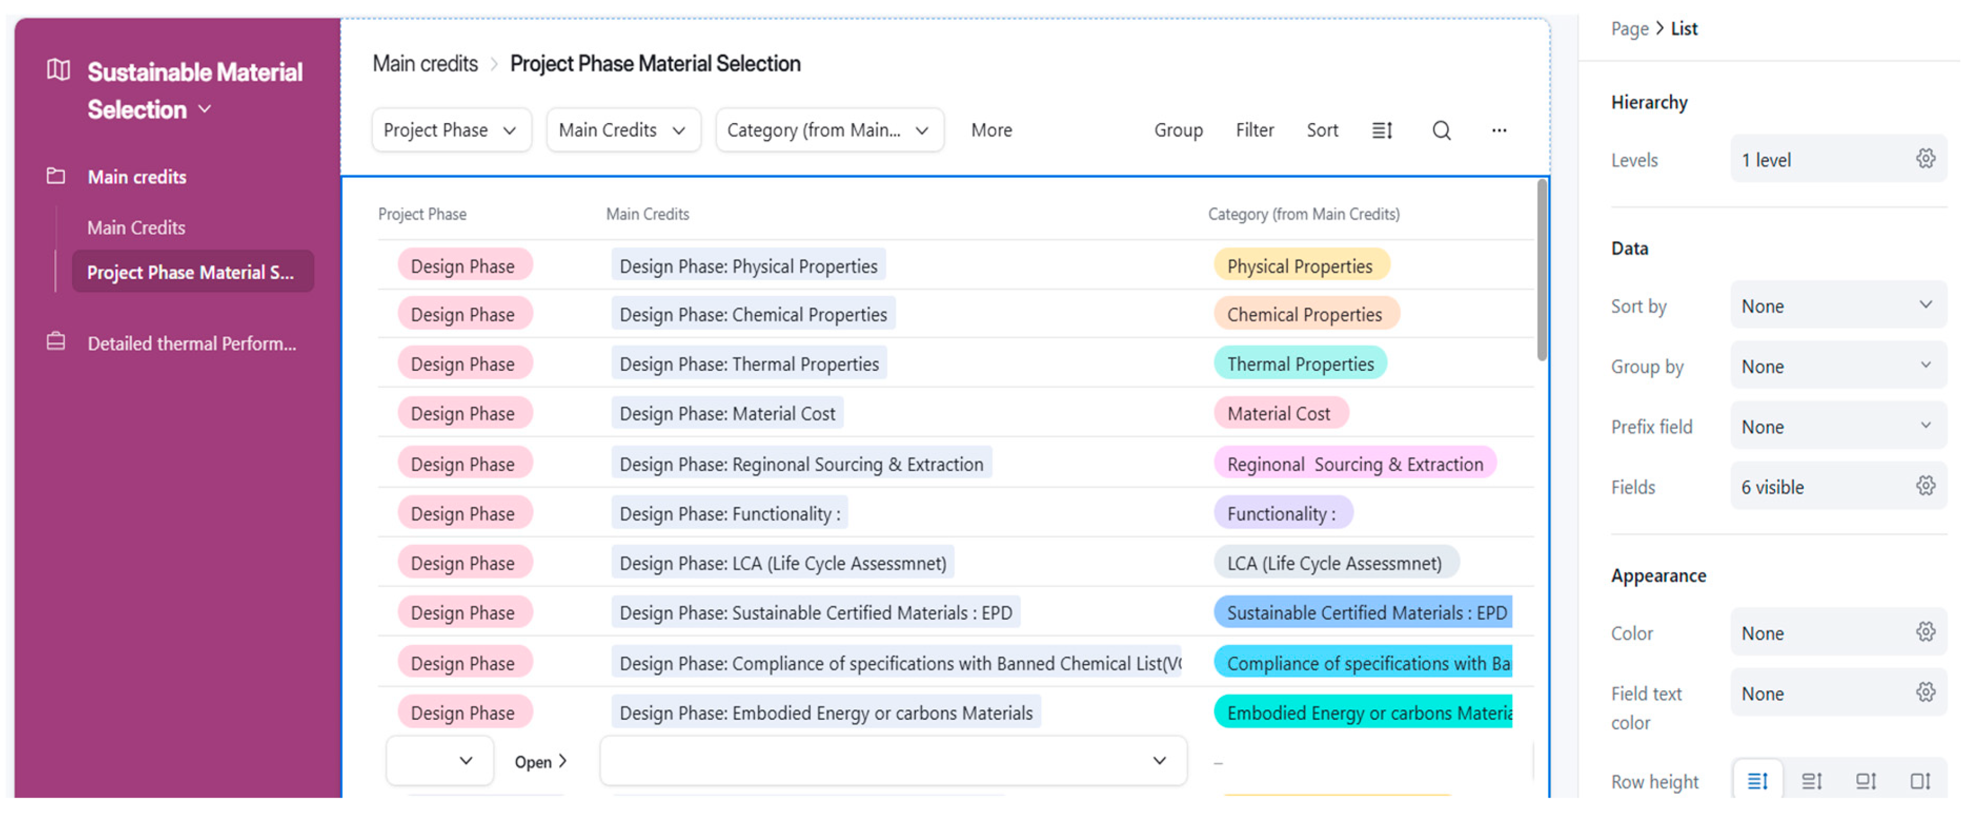Viewport: 1968px width, 820px height.
Task: Click Design Phase: Compliance of specifications cell
Action: click(896, 663)
